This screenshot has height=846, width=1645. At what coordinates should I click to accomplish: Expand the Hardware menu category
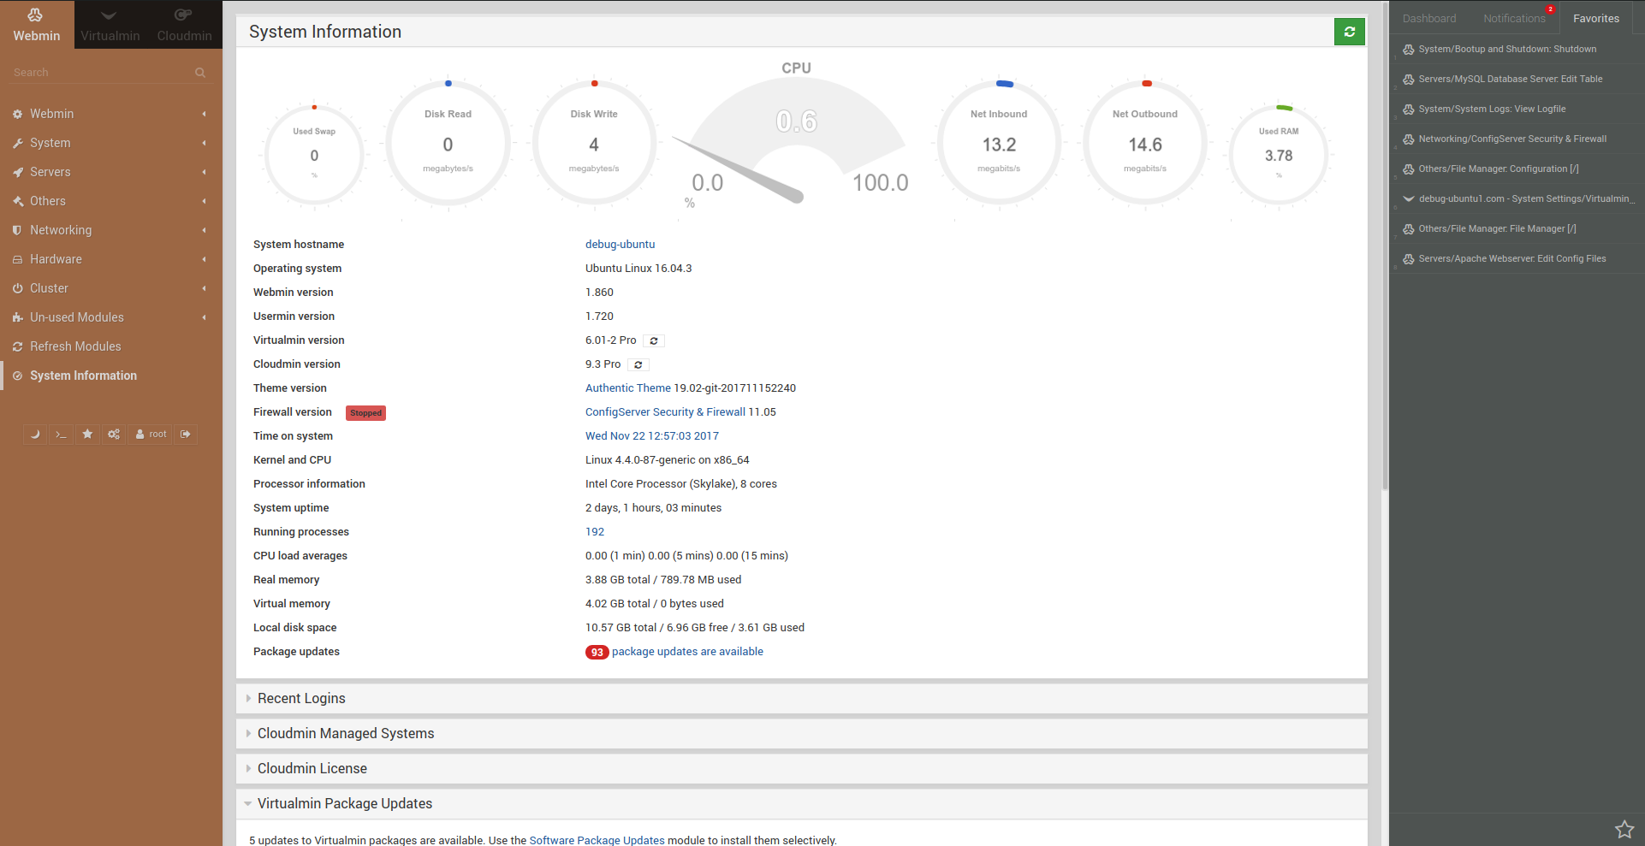coord(111,259)
